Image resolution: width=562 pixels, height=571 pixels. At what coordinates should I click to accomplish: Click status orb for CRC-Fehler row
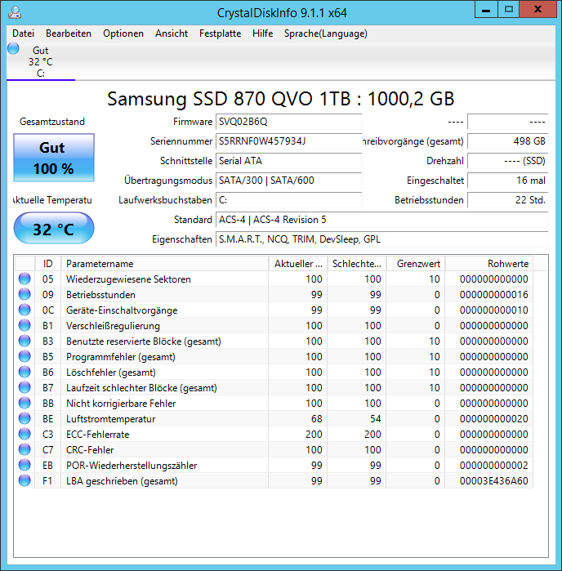pyautogui.click(x=25, y=450)
